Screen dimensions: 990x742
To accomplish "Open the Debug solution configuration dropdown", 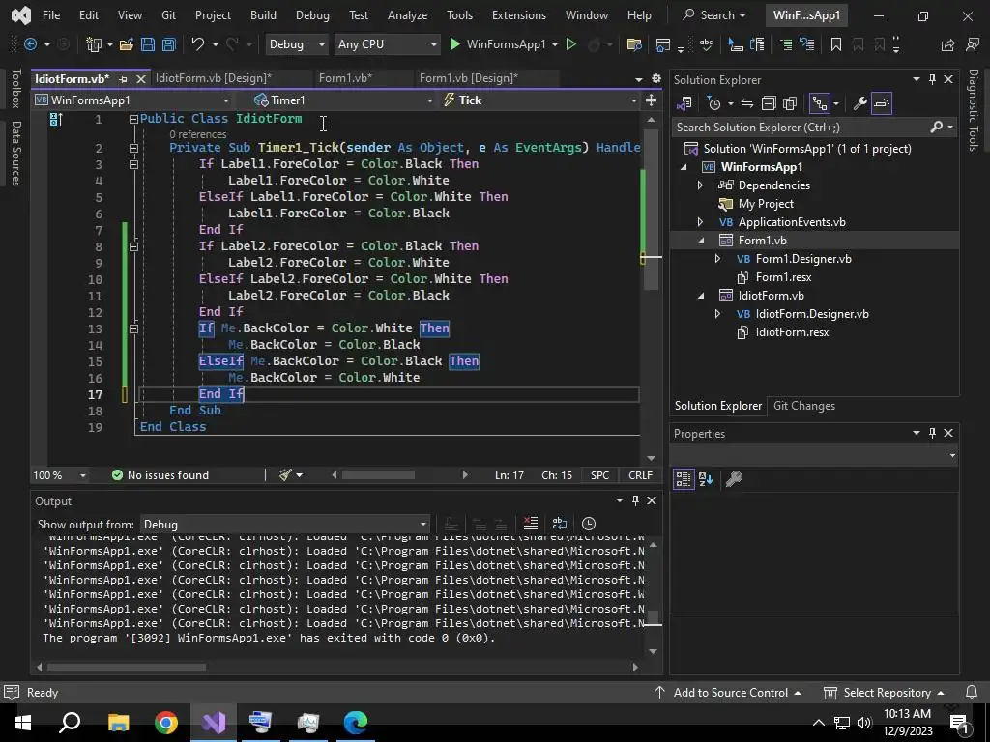I will tap(297, 44).
